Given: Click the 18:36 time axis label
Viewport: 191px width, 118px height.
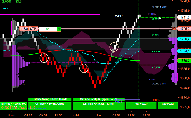Looking at the screenshot, I should click(147, 115).
